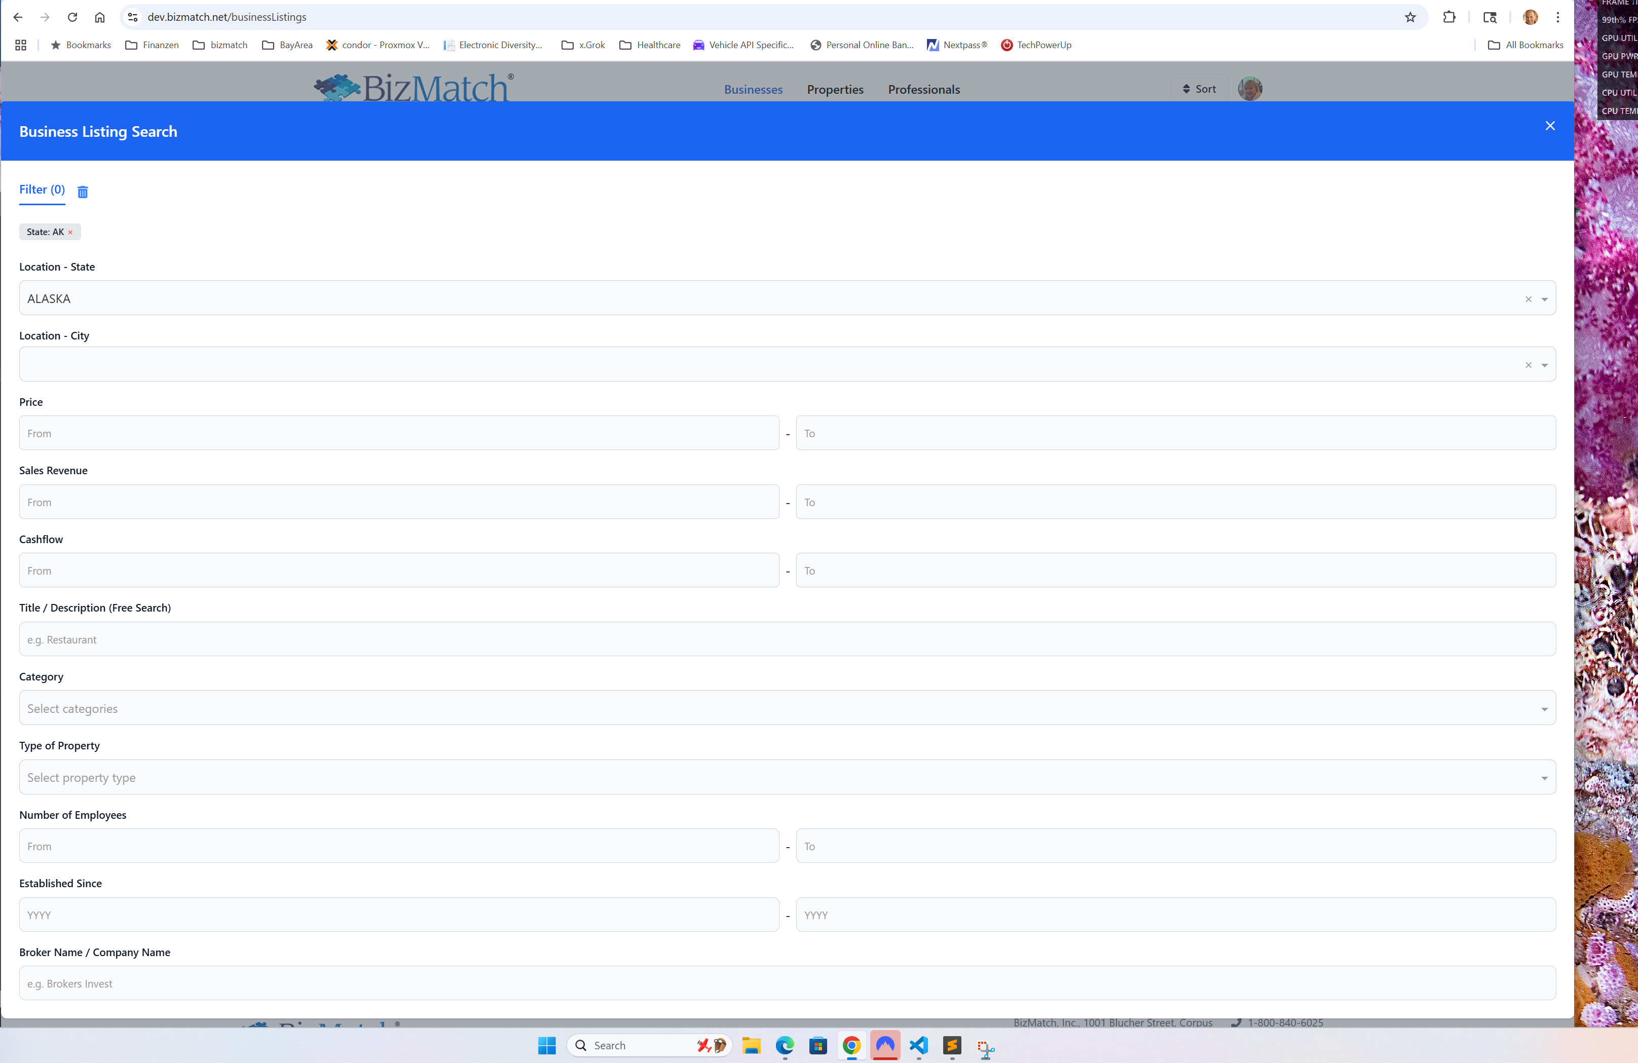Click the Sort button
1638x1063 pixels.
[x=1199, y=89]
